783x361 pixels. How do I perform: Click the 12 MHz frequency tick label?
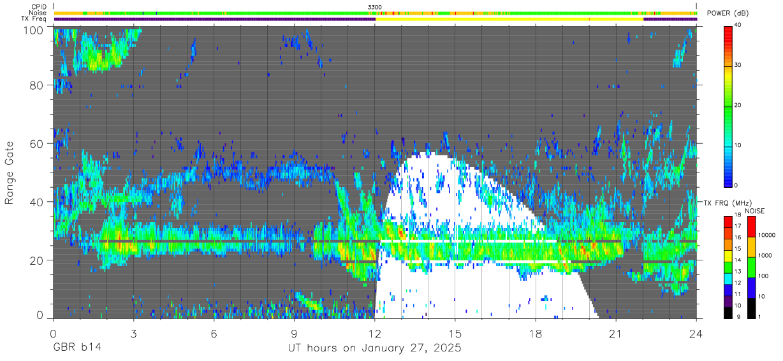(739, 283)
